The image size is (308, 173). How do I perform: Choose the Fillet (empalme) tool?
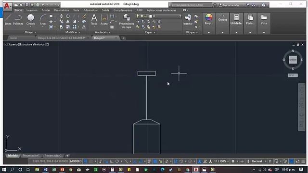pyautogui.click(x=75, y=21)
